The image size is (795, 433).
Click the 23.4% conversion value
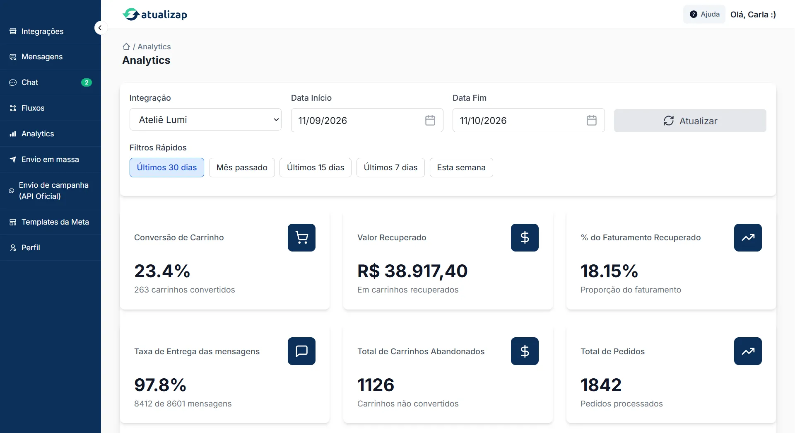(162, 271)
